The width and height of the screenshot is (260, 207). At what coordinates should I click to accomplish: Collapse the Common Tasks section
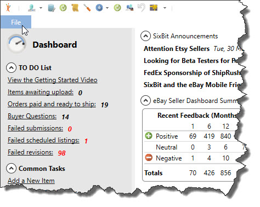pyautogui.click(x=11, y=169)
